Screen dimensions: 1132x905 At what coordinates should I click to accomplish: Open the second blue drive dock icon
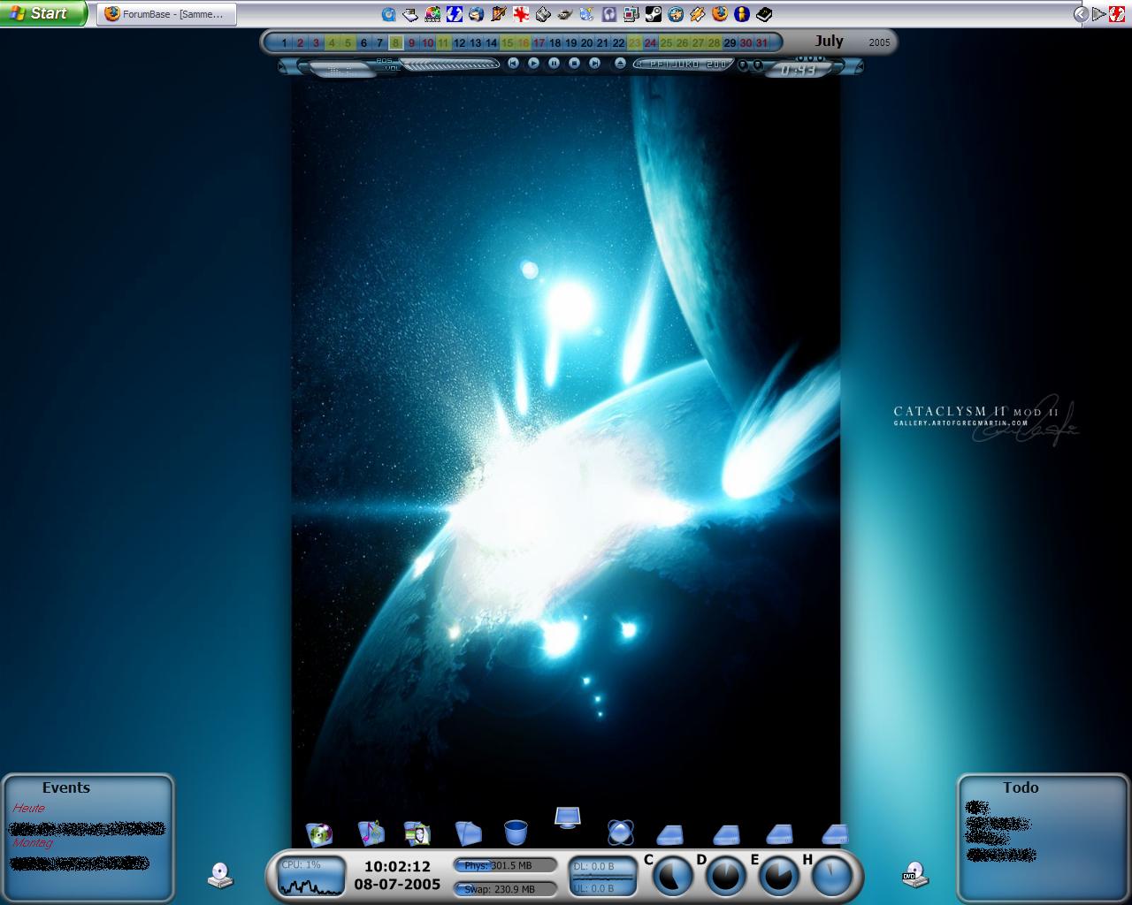(x=726, y=834)
